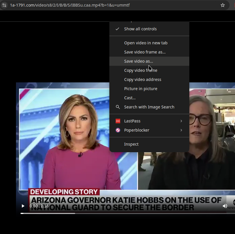Choose Open video in new tab

coord(149,43)
